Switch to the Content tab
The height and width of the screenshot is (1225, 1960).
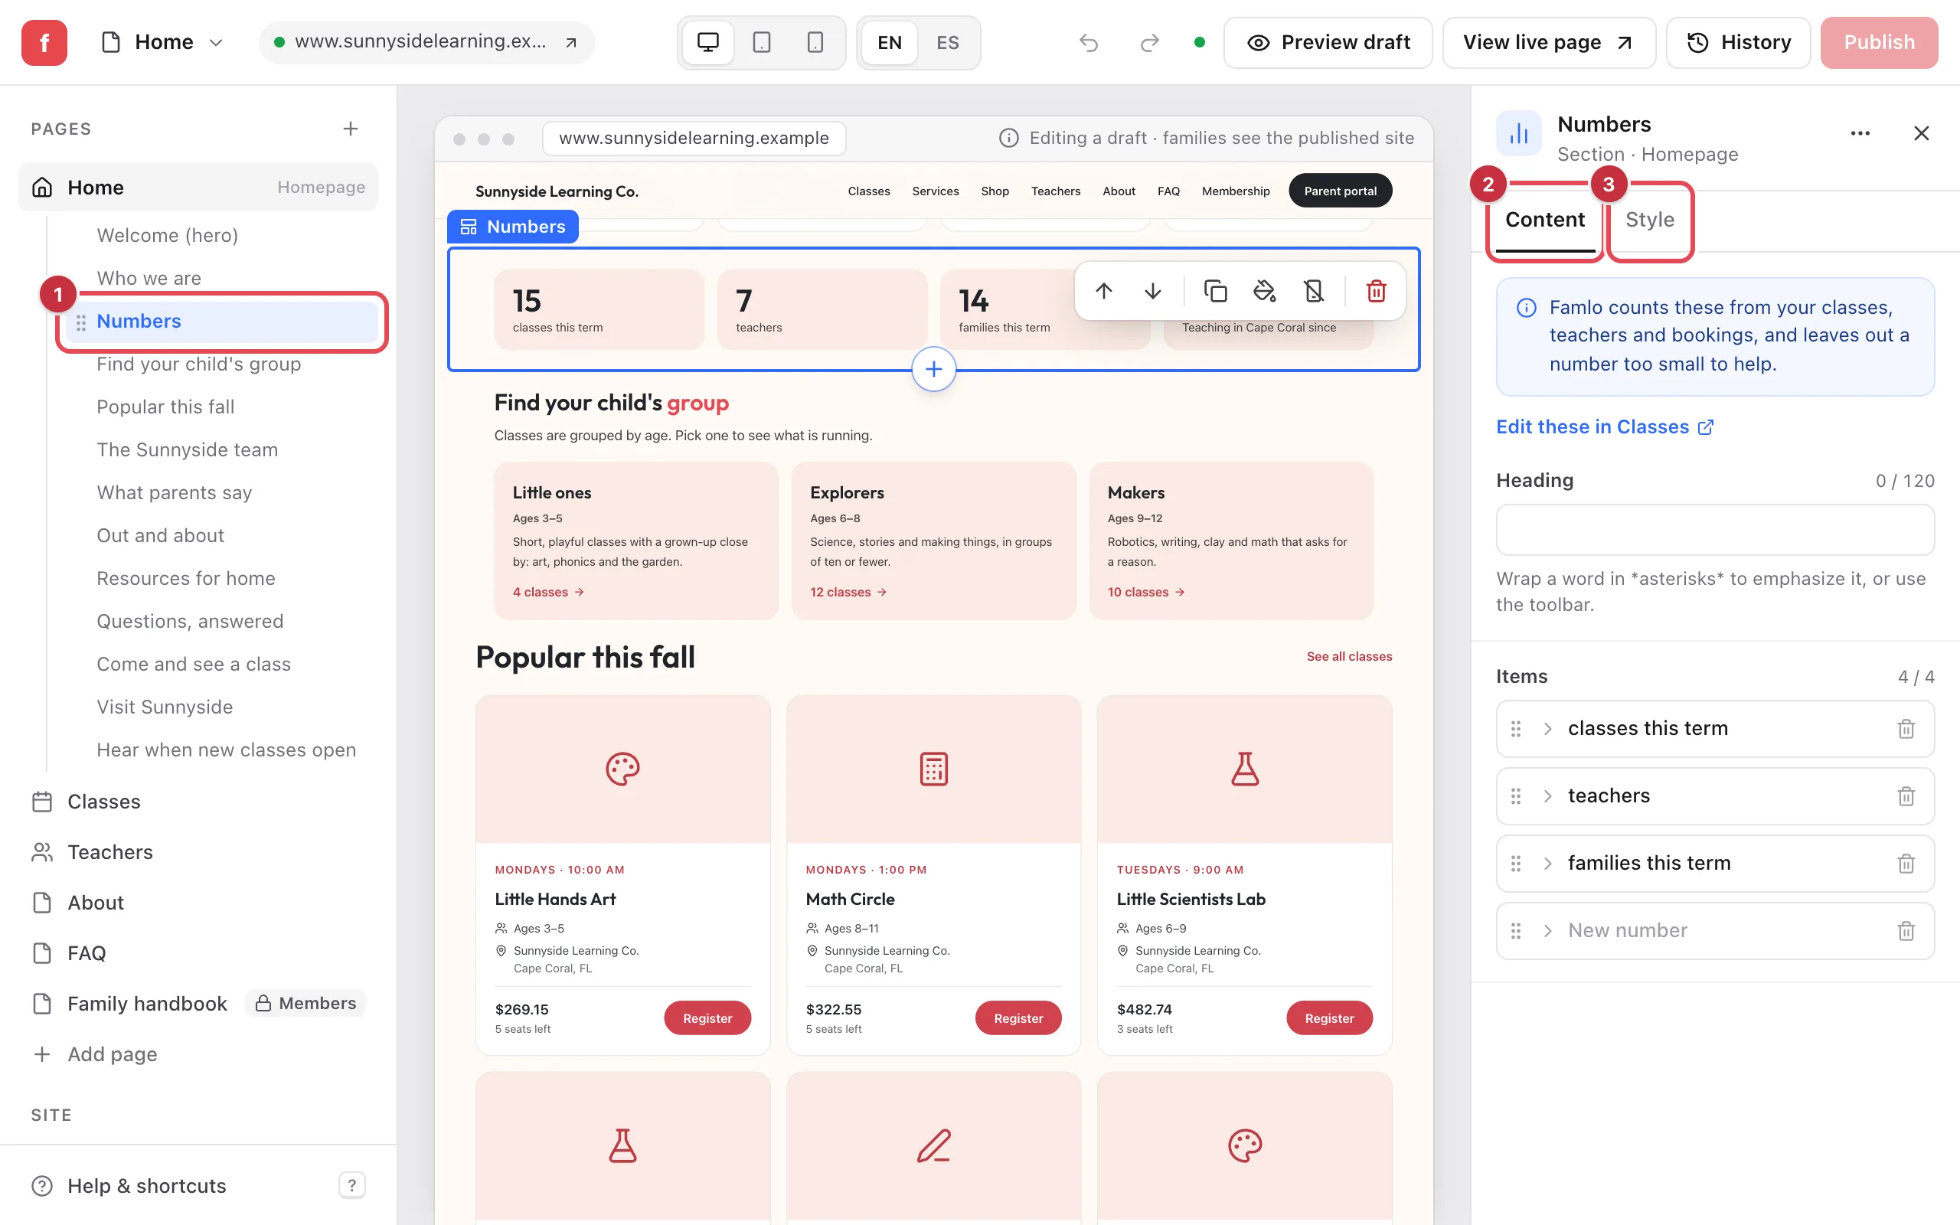[x=1544, y=220]
